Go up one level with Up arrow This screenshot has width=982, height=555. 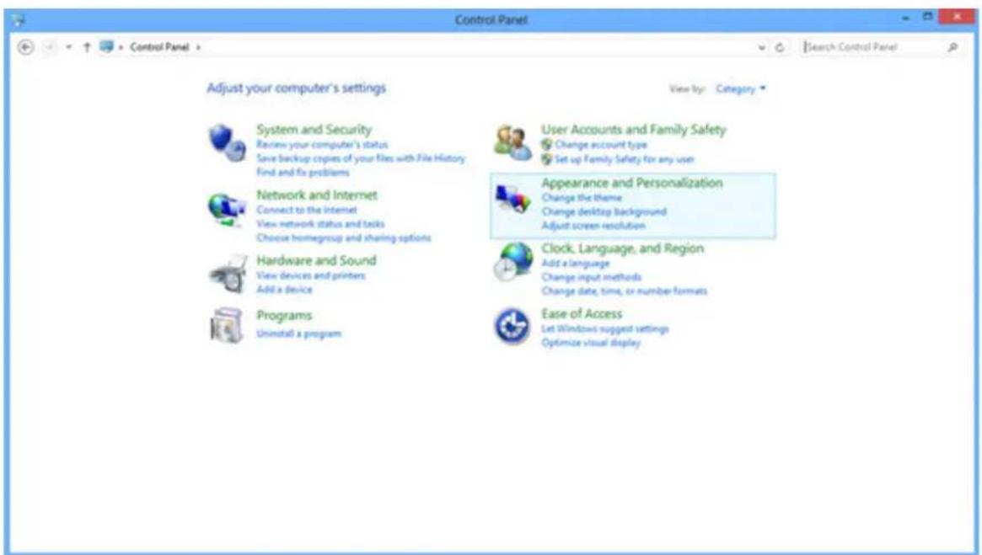coord(87,47)
